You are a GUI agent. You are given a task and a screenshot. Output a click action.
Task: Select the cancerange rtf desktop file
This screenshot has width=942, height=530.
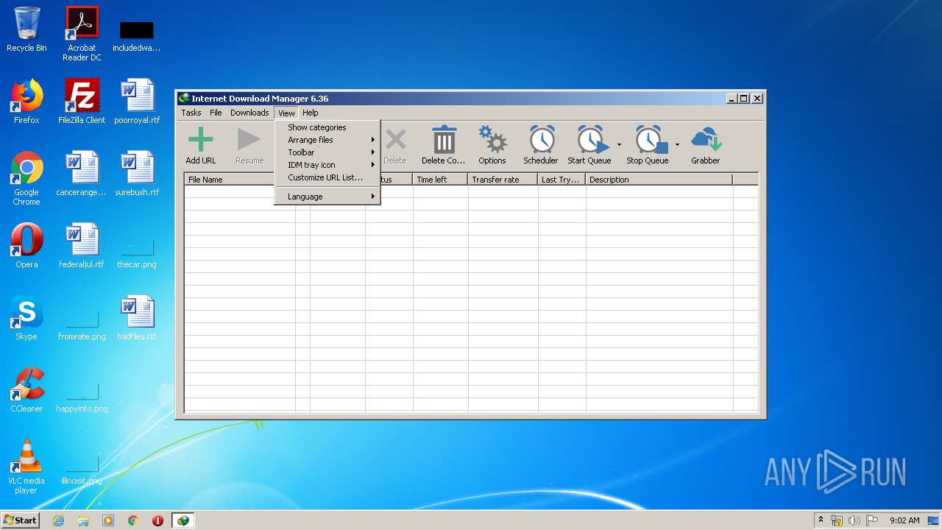click(x=82, y=174)
